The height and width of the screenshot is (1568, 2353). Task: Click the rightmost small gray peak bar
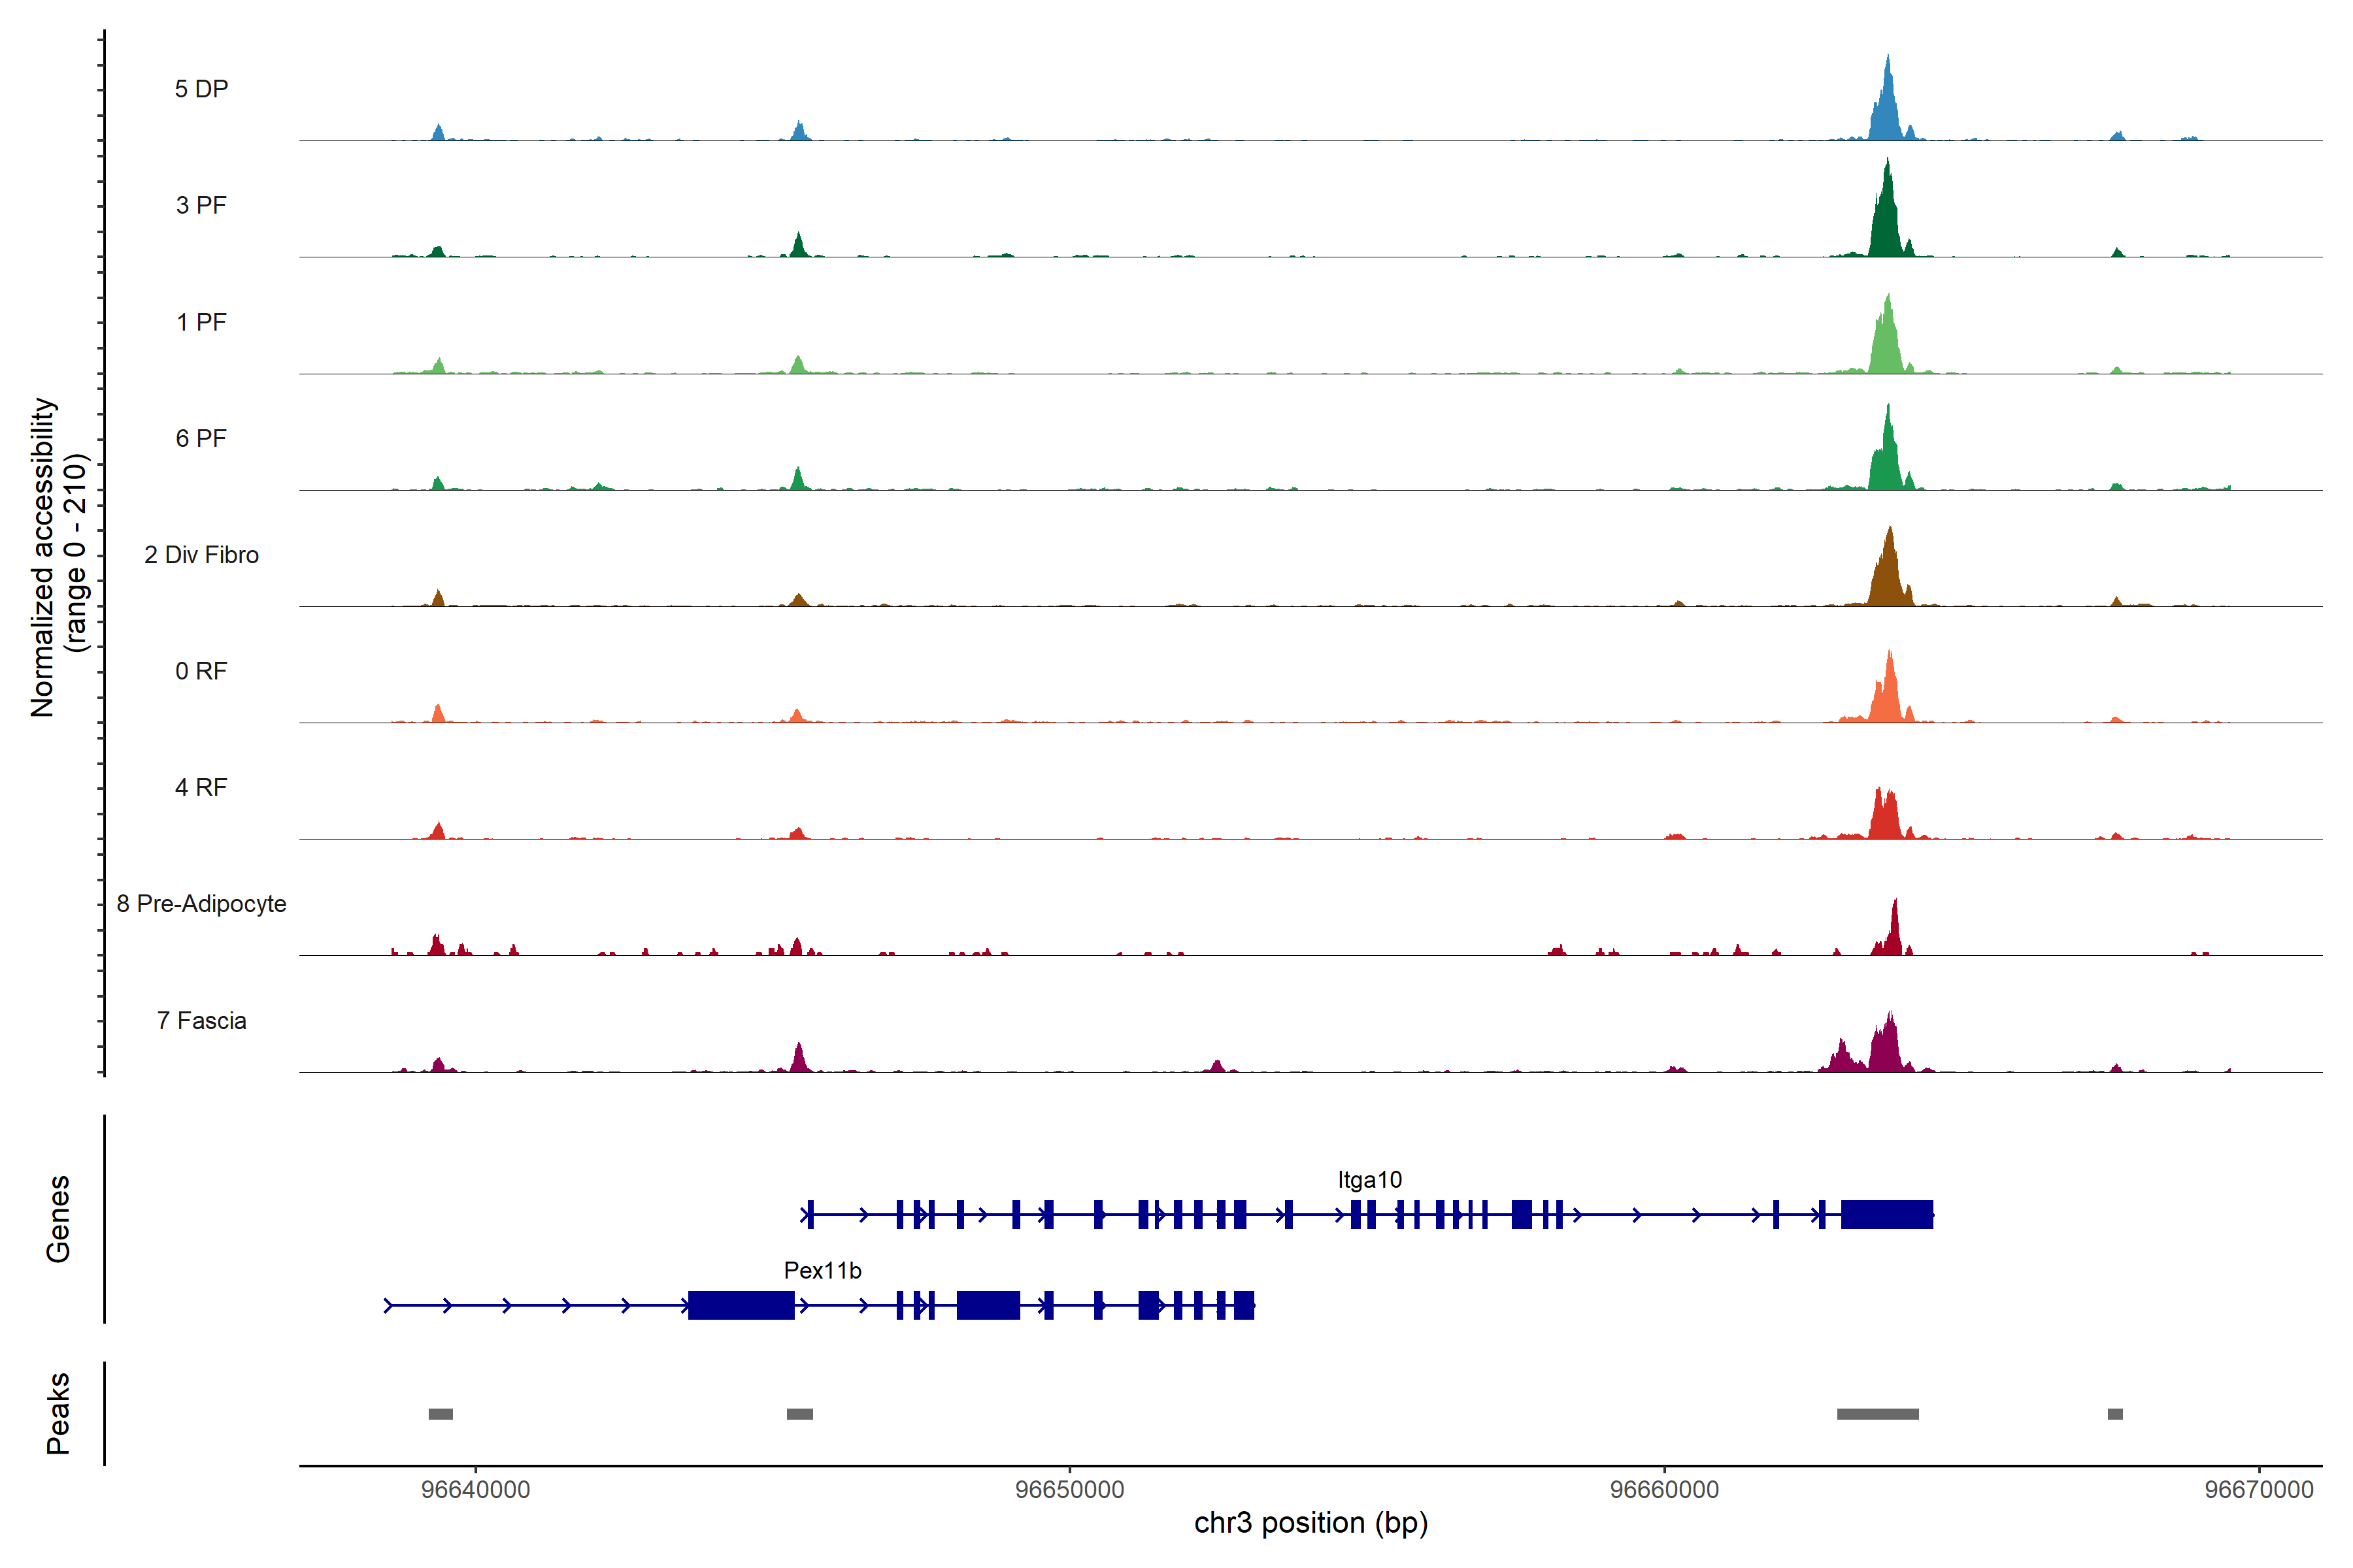(x=2115, y=1414)
